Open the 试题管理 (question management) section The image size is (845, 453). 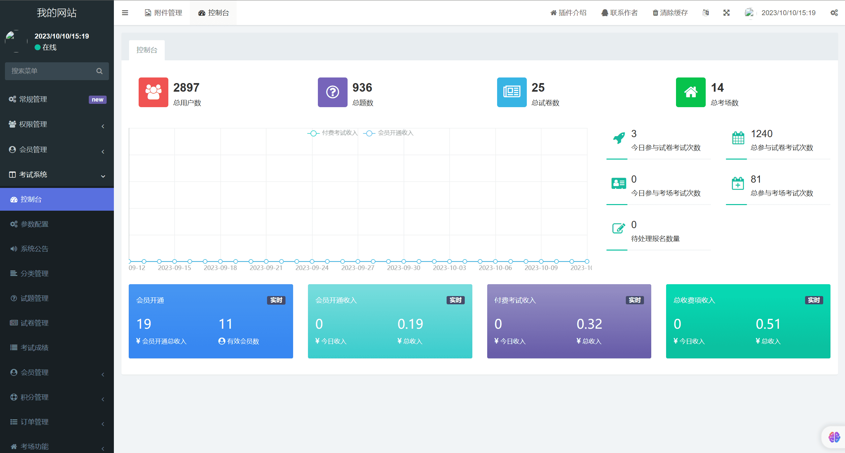[x=34, y=298]
